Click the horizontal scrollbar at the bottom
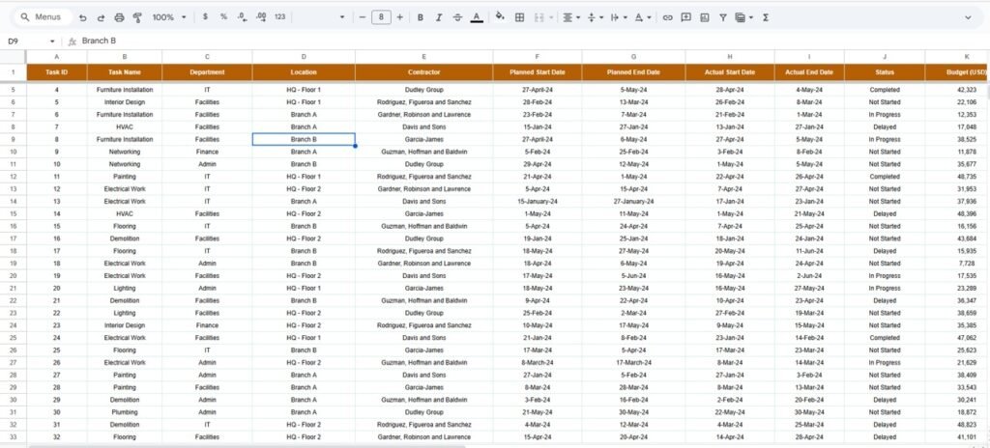 pos(247,445)
